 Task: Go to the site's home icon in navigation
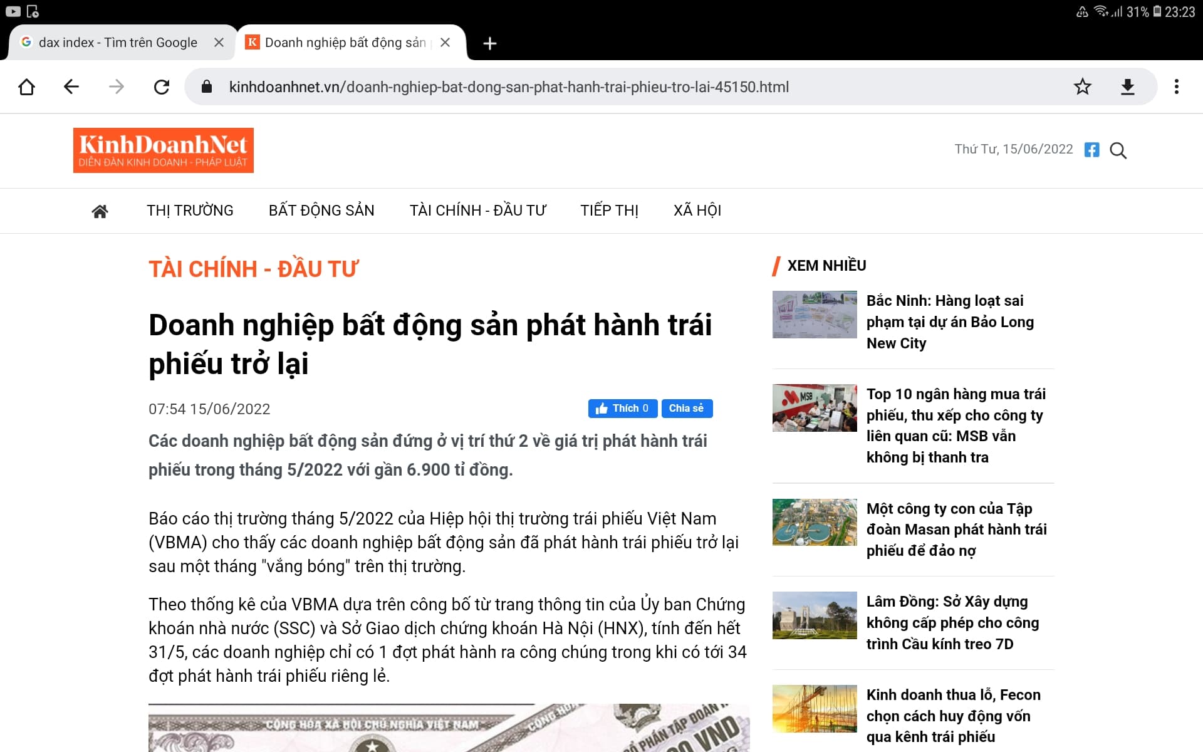[x=100, y=211]
